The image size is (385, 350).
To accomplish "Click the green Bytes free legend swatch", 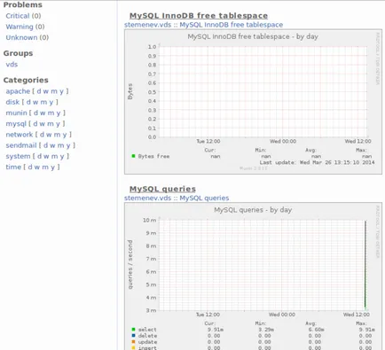I will click(x=133, y=156).
